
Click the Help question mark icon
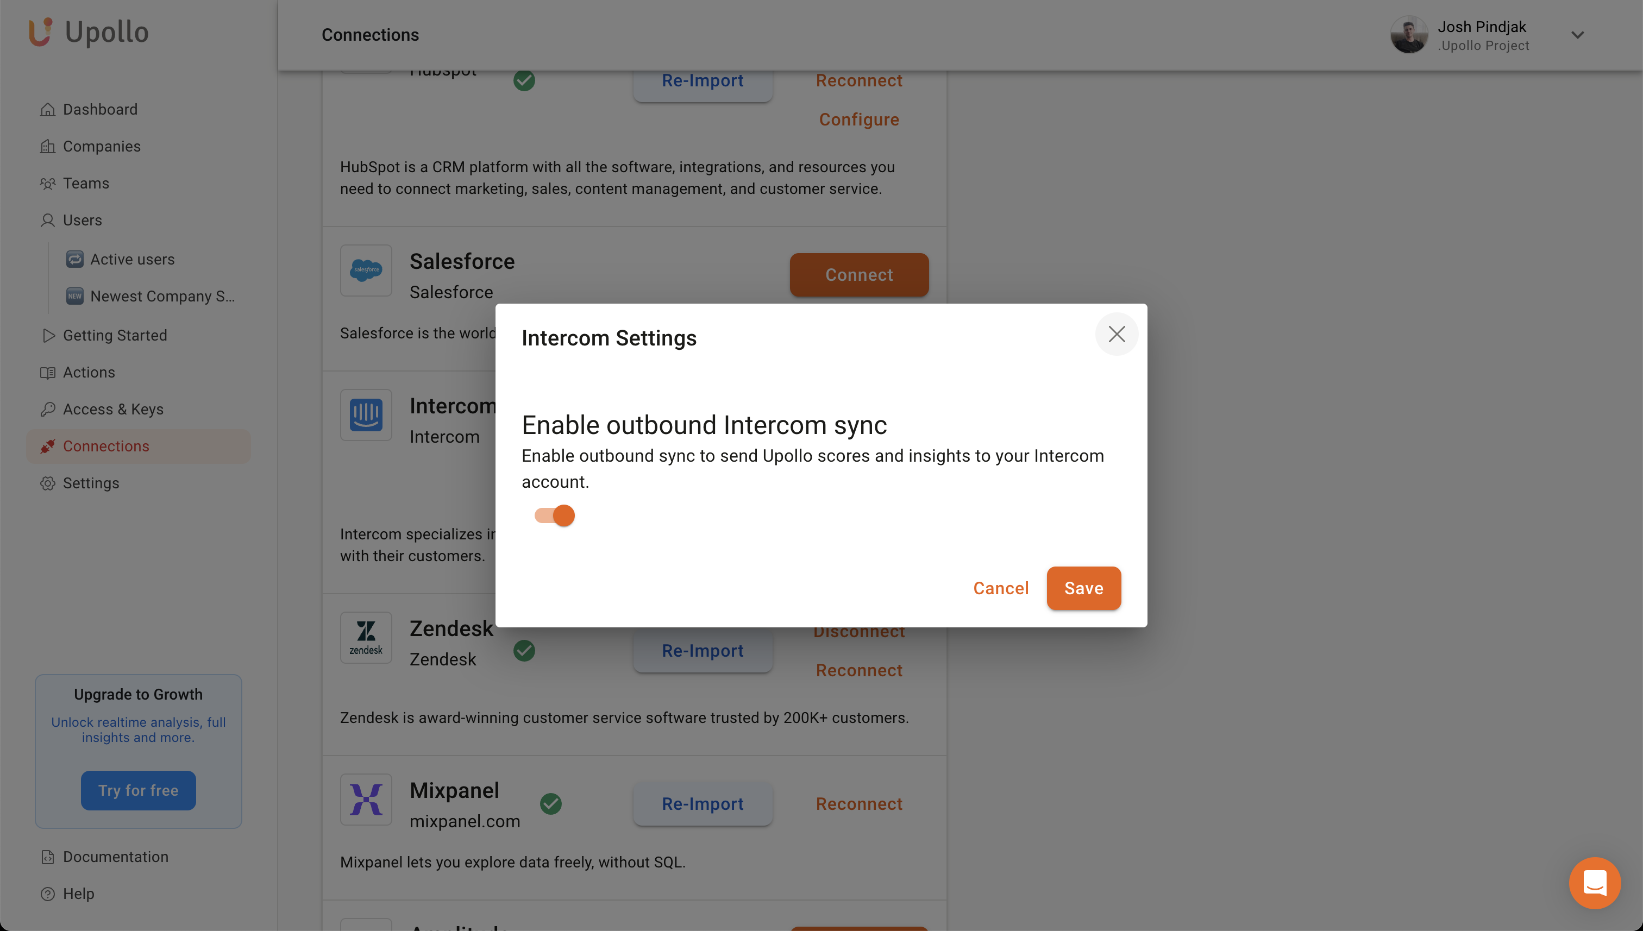coord(47,894)
